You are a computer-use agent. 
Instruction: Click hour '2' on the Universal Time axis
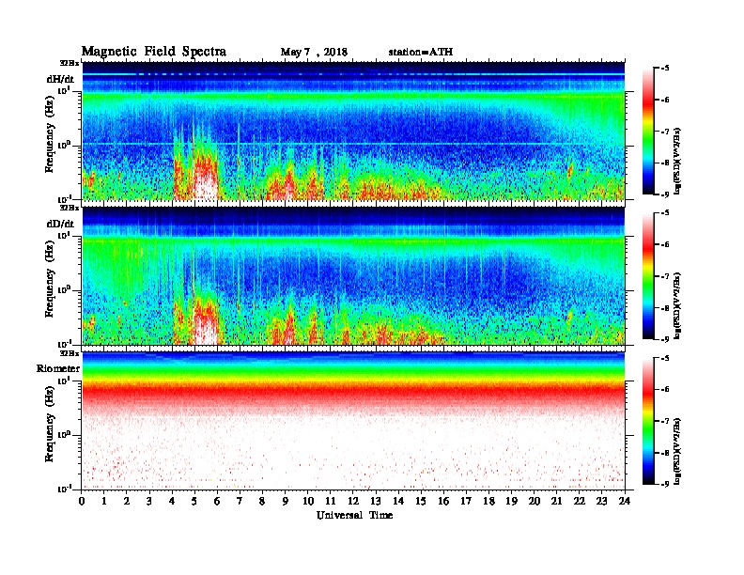point(127,501)
